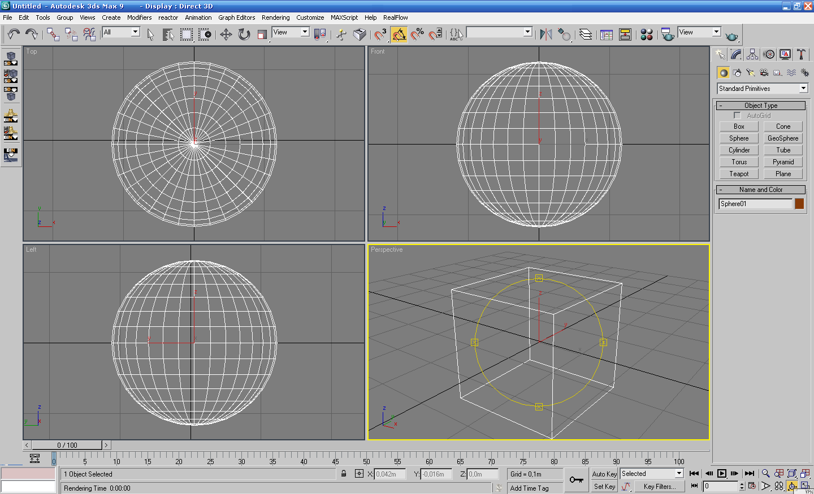Click the Teapot primitive button
814x494 pixels.
coord(739,174)
